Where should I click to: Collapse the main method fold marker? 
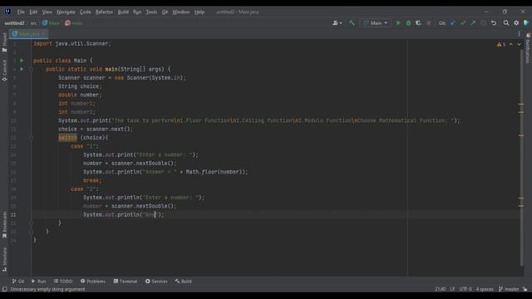(31, 69)
